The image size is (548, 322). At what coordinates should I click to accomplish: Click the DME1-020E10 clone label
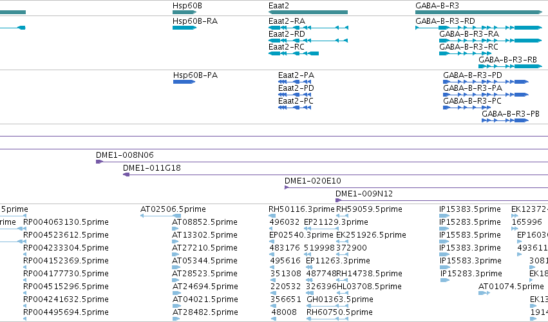click(313, 181)
